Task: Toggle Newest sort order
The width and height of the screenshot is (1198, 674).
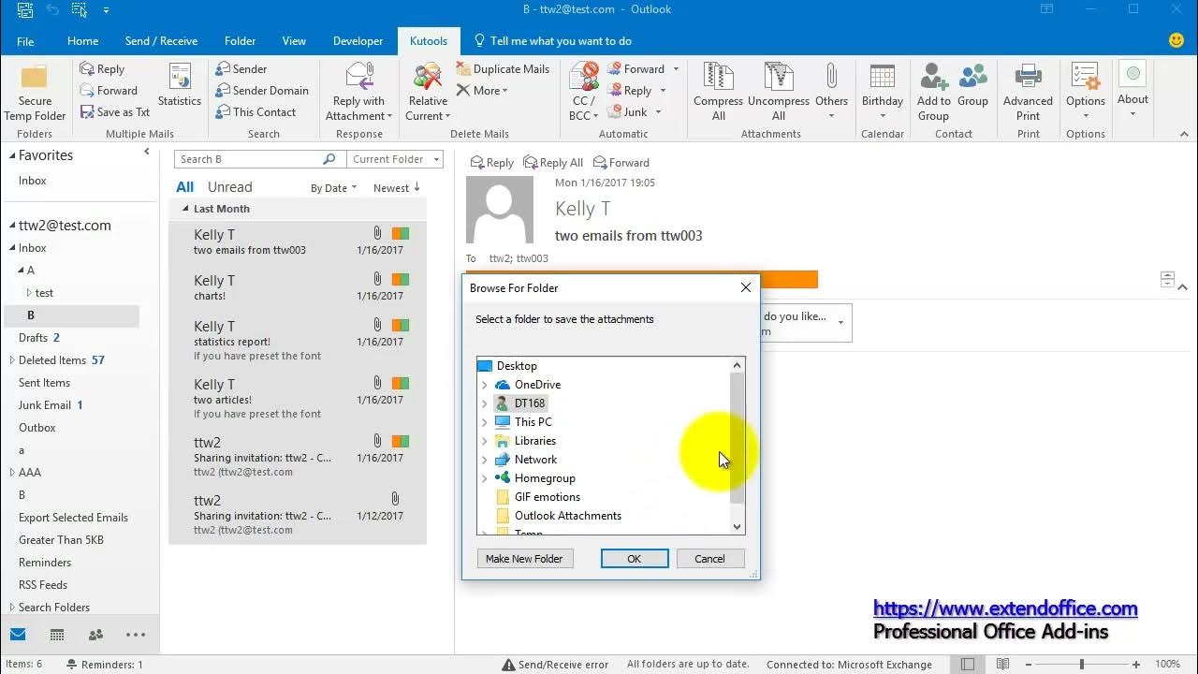Action: tap(397, 188)
